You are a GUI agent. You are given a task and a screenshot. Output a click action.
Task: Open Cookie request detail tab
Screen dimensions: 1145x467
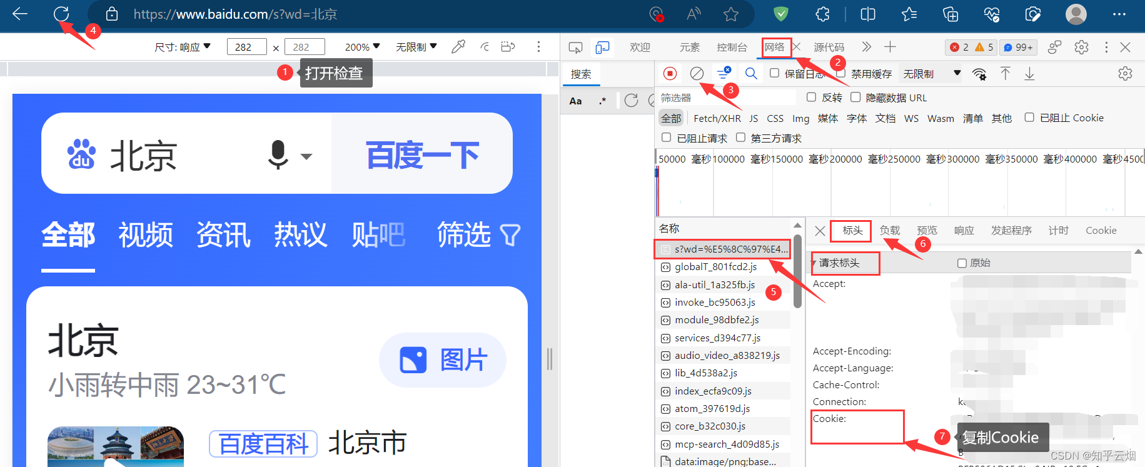tap(1101, 230)
